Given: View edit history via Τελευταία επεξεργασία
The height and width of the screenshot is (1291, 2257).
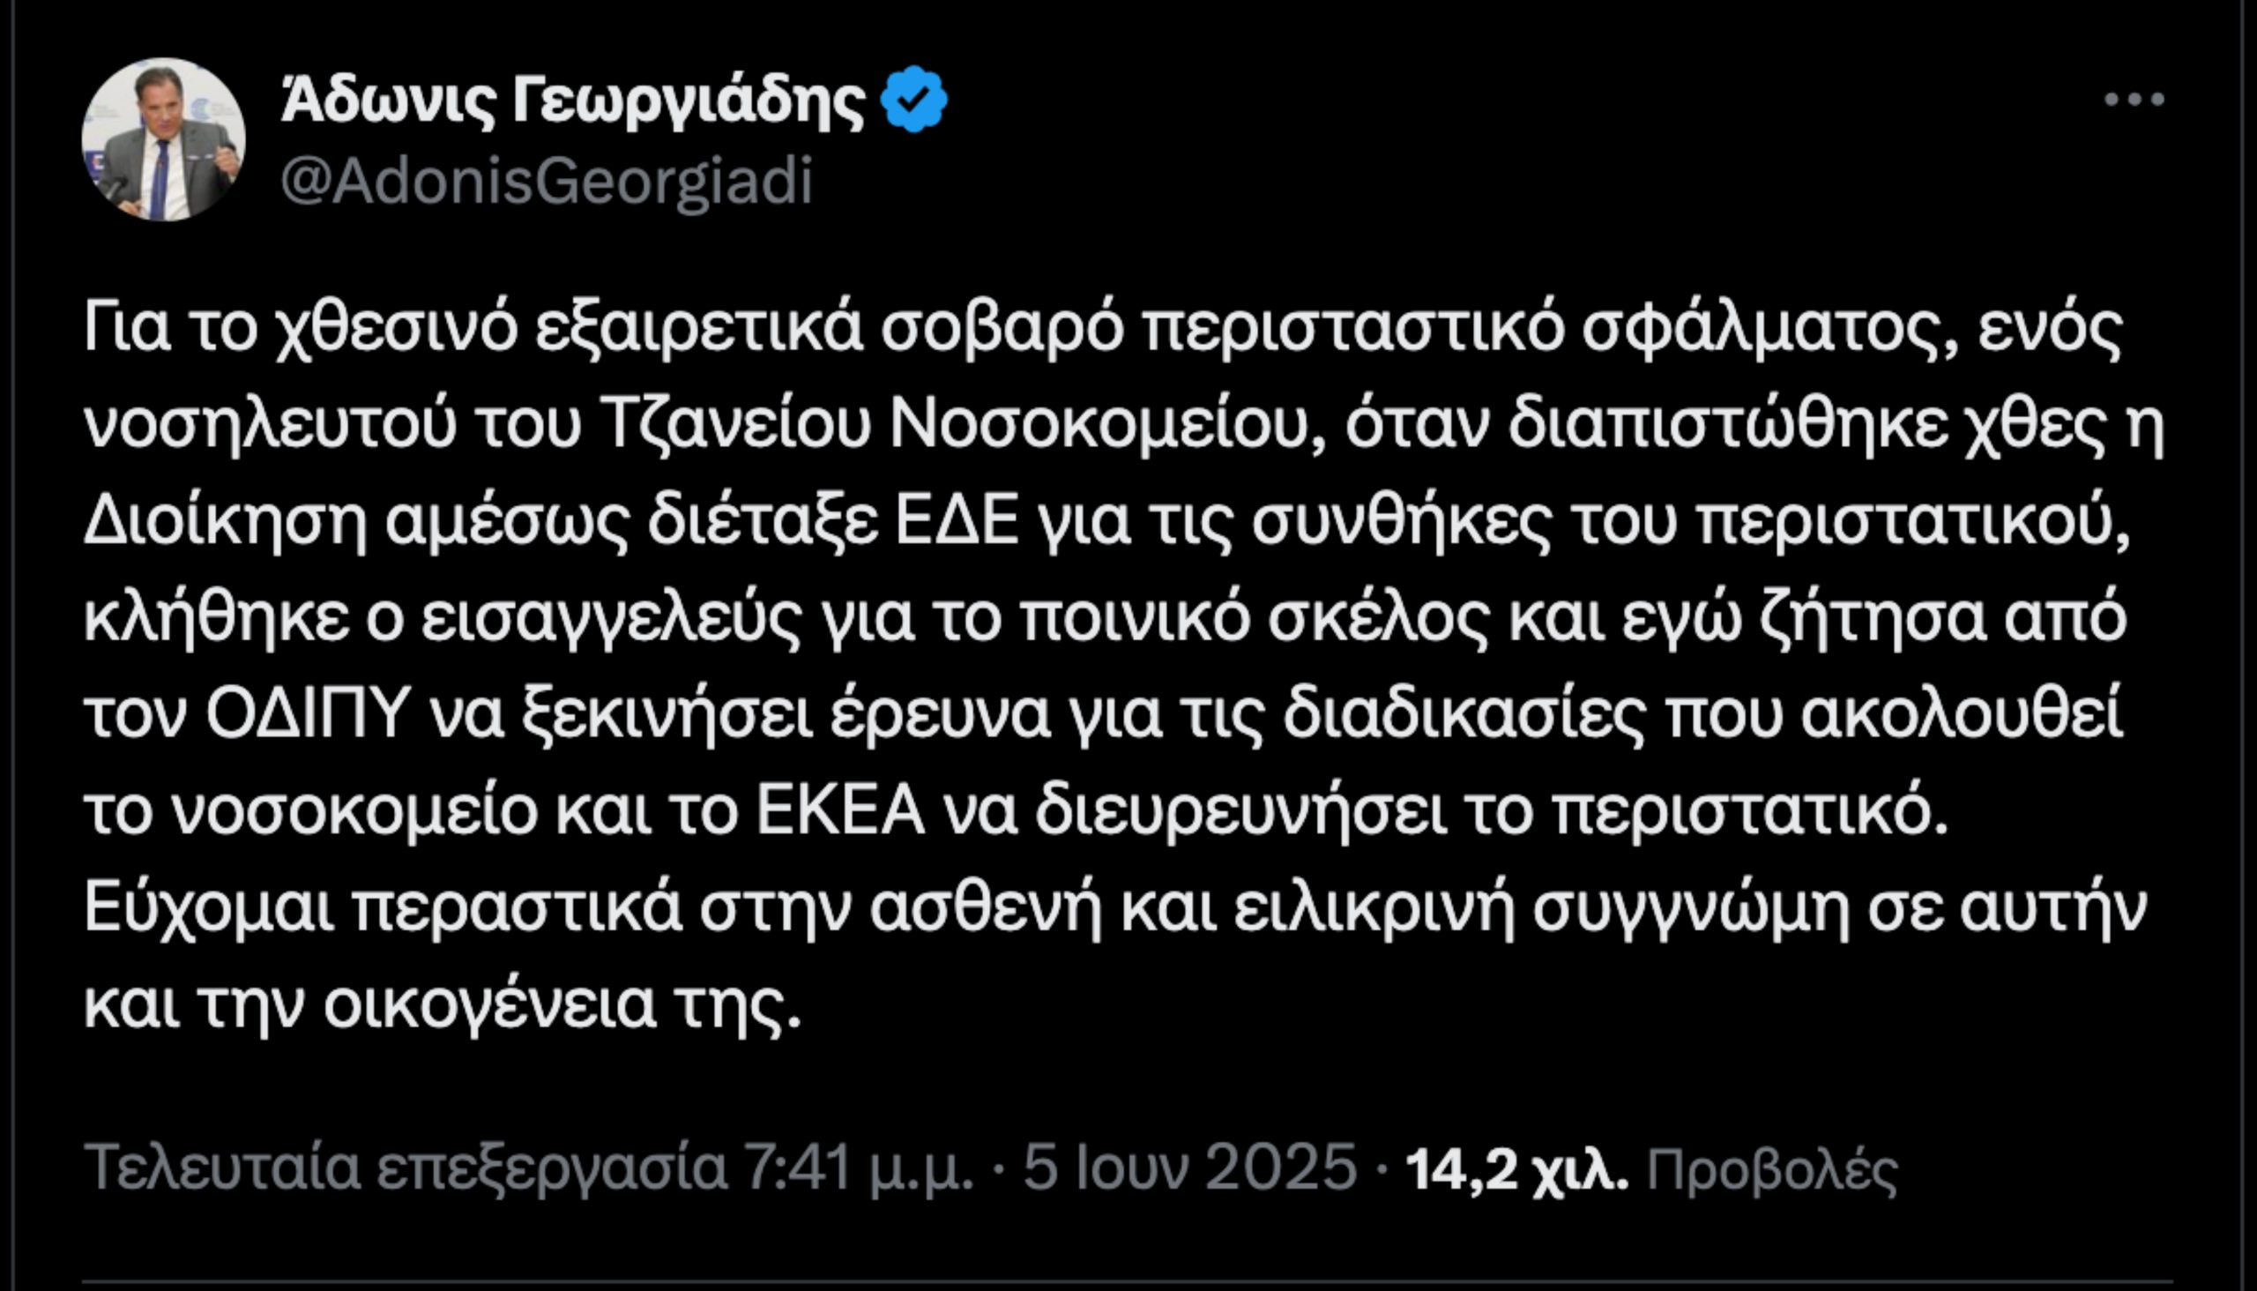Looking at the screenshot, I should (x=406, y=1167).
